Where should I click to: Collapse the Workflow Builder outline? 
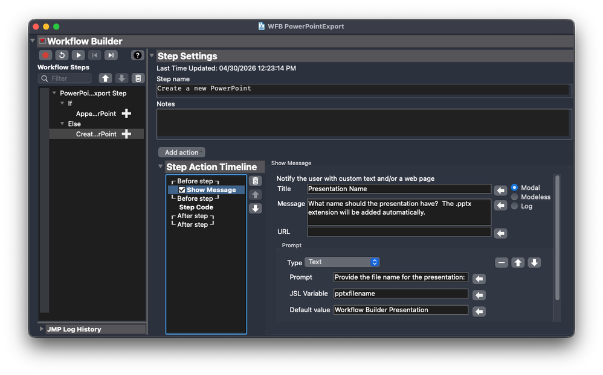(x=33, y=40)
